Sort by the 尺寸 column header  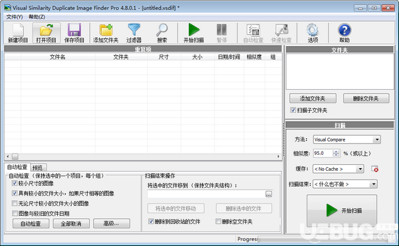164,57
